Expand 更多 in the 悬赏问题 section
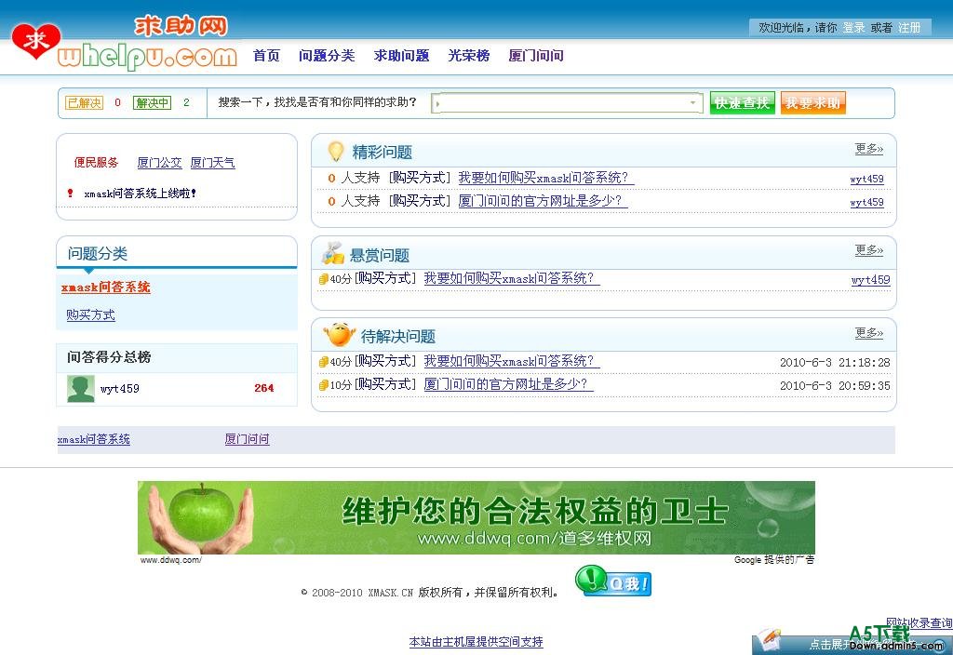 pos(868,250)
